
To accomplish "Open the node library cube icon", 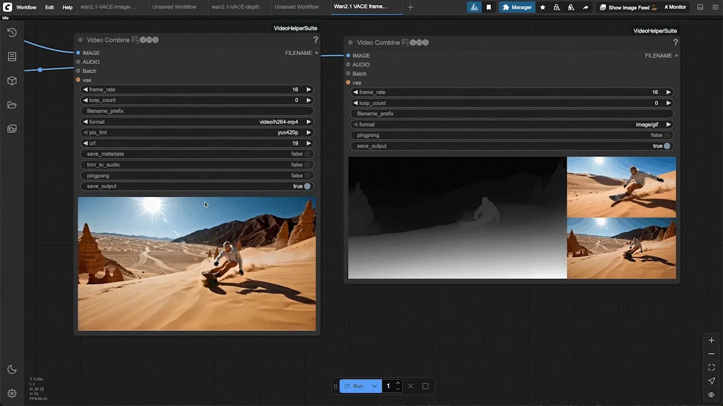I will (x=12, y=81).
